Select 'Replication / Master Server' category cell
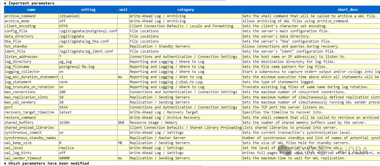 185,138
